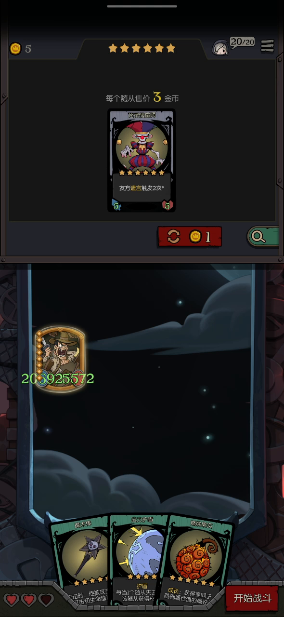Tap the gold coin counter icon
284x617 pixels.
pos(15,49)
